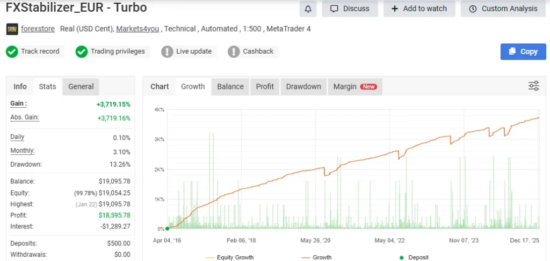Click the Gain label
The height and width of the screenshot is (261, 550).
point(19,103)
